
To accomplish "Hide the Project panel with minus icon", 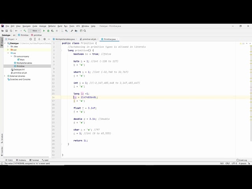I will click(49, 39).
